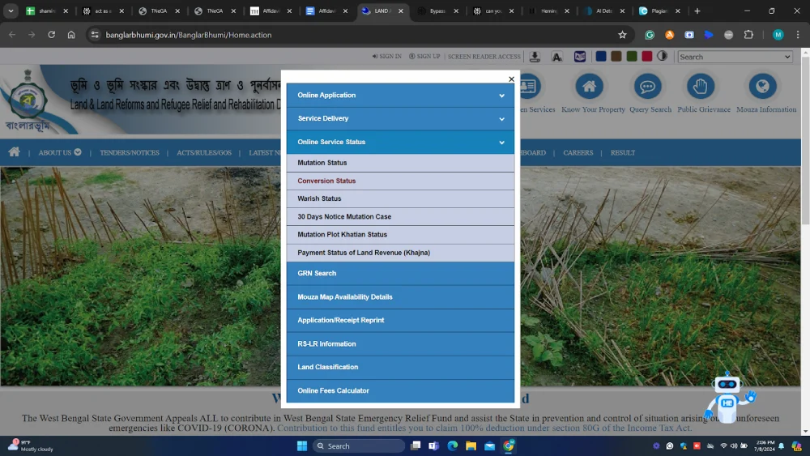The width and height of the screenshot is (810, 456).
Task: Open File Explorer from taskbar
Action: coord(471,445)
